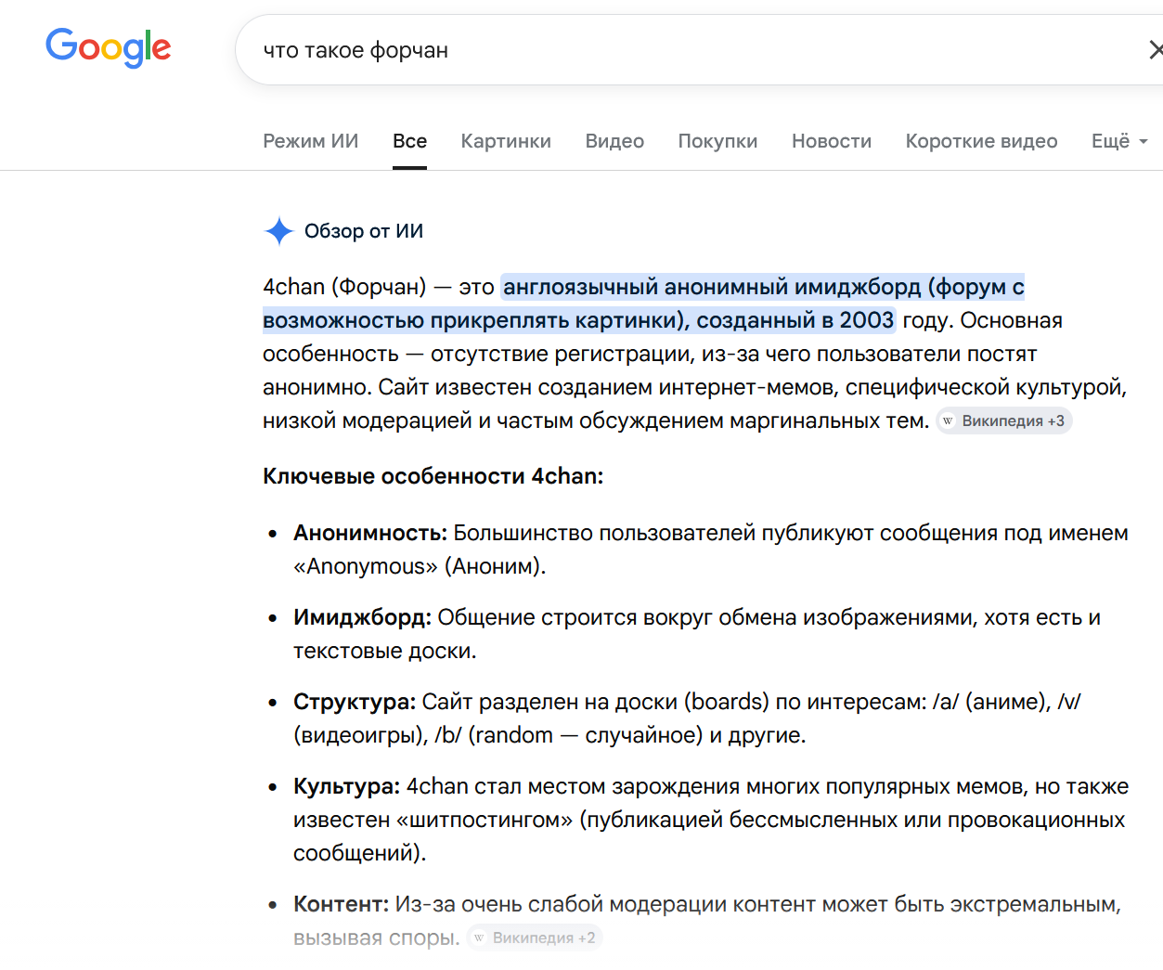Image resolution: width=1163 pixels, height=970 pixels.
Task: Open the Видео tab
Action: 614,141
